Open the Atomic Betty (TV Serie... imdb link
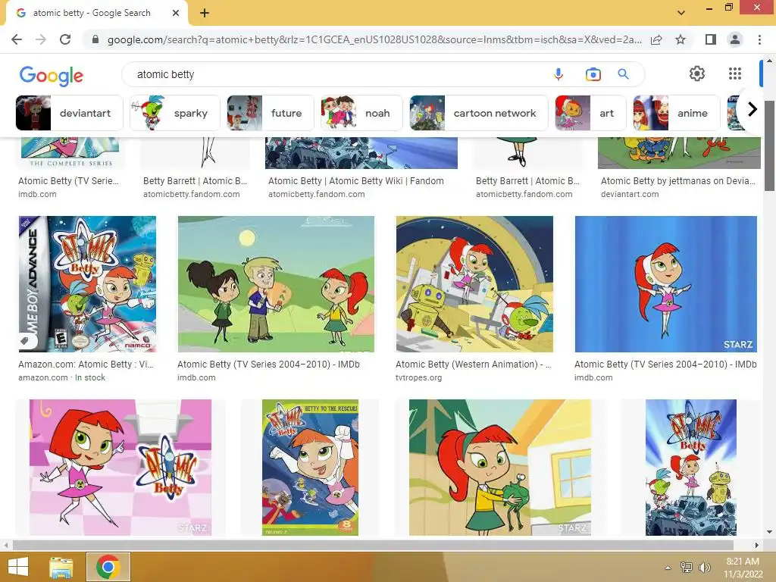 [x=68, y=180]
